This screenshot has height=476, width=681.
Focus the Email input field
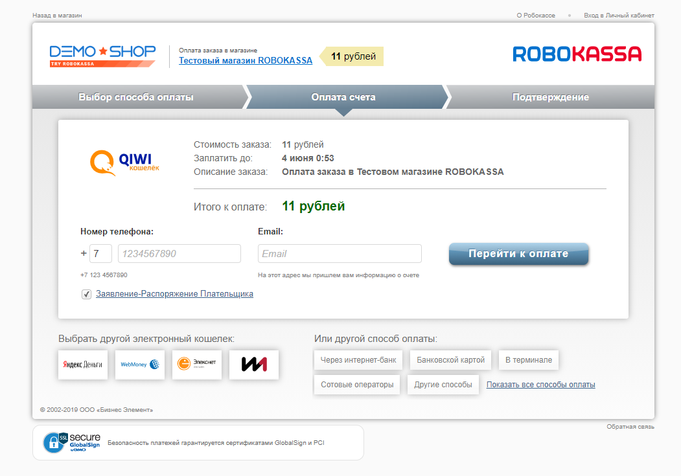click(x=339, y=253)
